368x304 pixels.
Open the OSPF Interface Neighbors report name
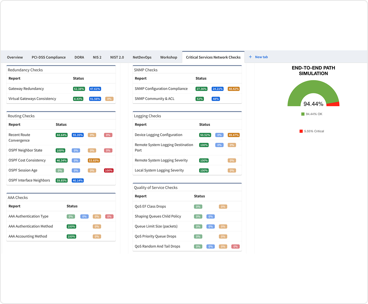(x=29, y=180)
